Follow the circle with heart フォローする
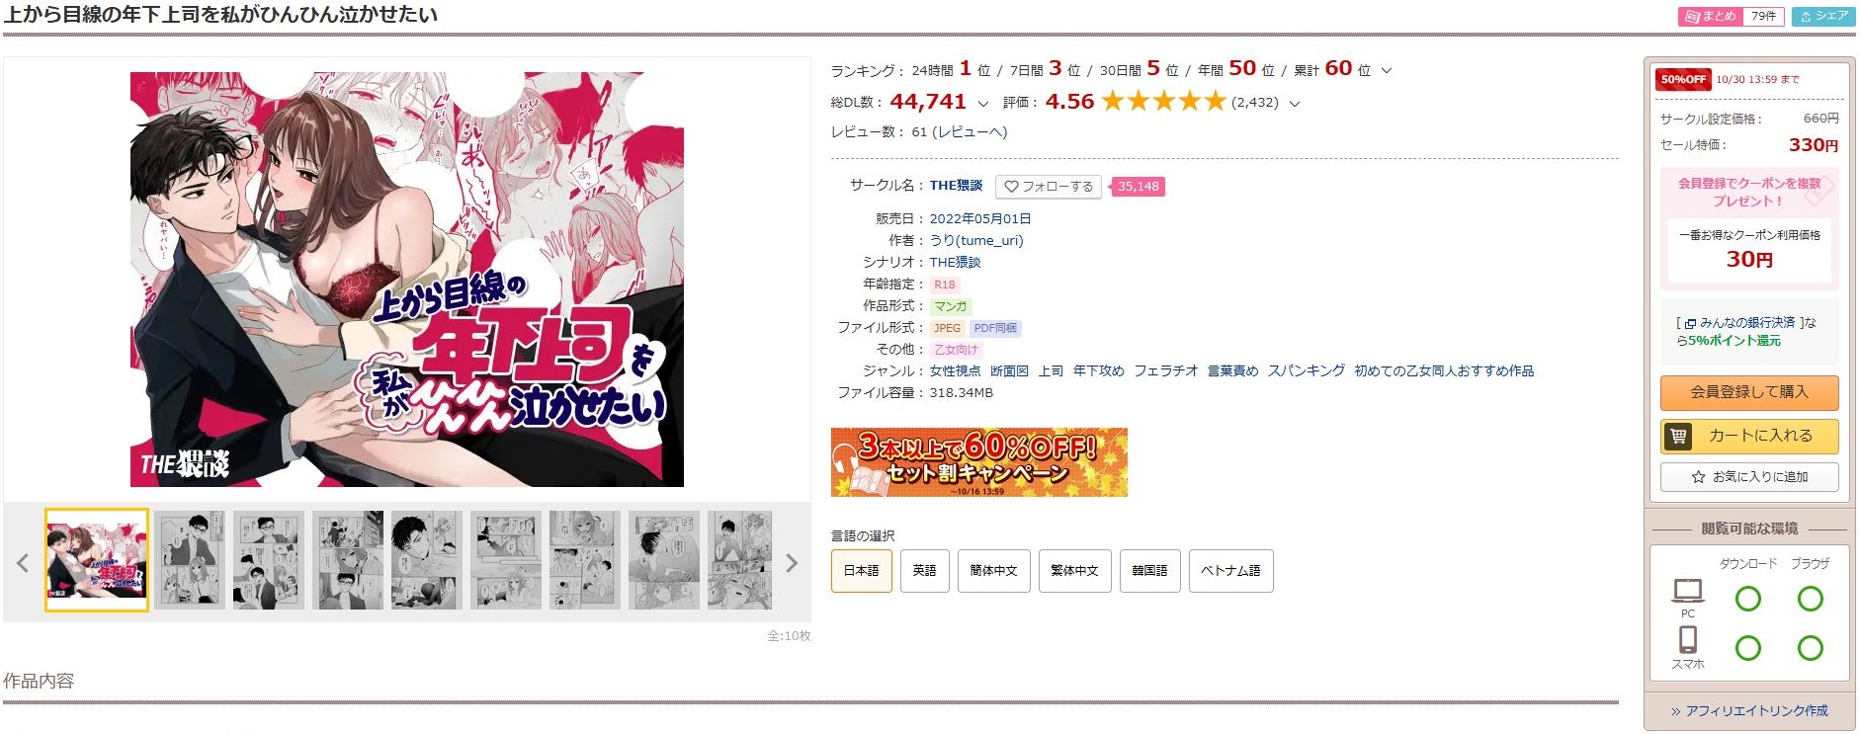The width and height of the screenshot is (1860, 734). coord(1049,187)
